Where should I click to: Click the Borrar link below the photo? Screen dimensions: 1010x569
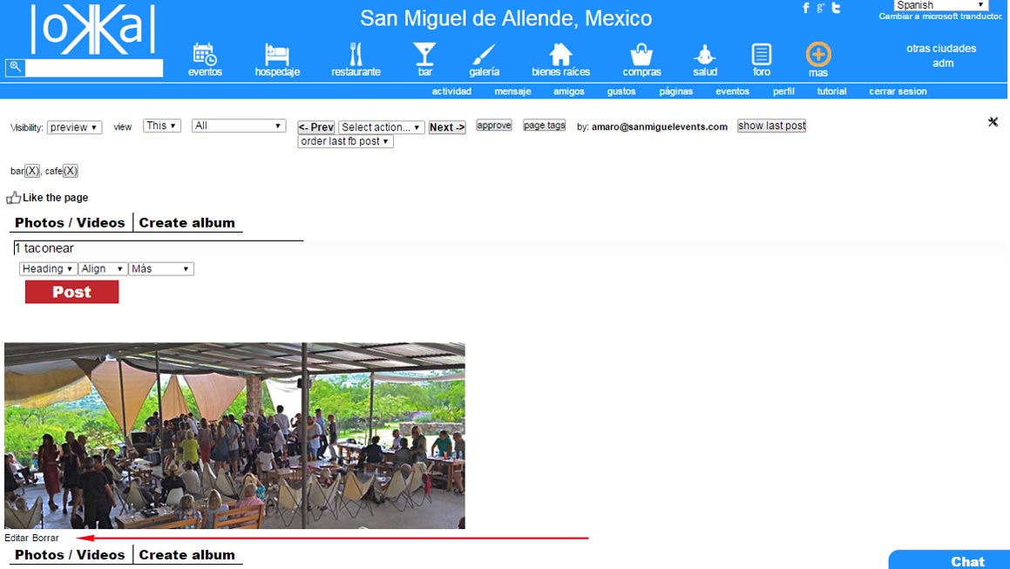pyautogui.click(x=45, y=539)
